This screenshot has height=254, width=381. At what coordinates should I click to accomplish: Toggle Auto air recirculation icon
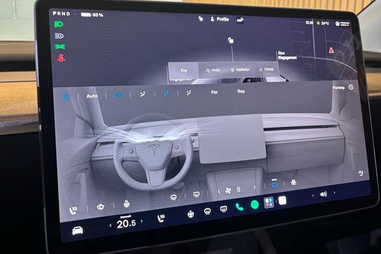click(274, 184)
